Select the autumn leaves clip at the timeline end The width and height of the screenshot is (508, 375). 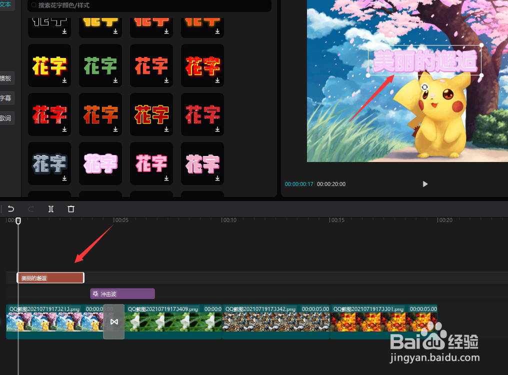tap(383, 321)
